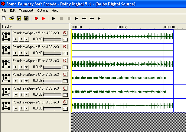Viewport: 186px width, 132px height.
Task: Select the Left surround channel assignment icon
Action: click(6, 78)
